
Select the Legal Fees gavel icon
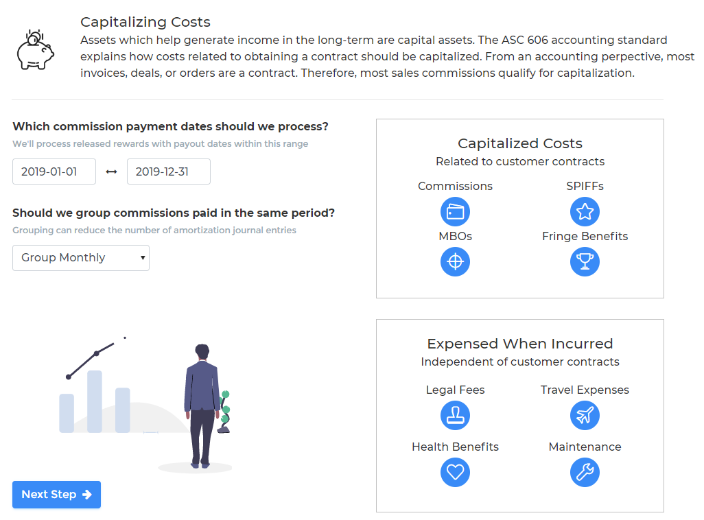click(455, 415)
